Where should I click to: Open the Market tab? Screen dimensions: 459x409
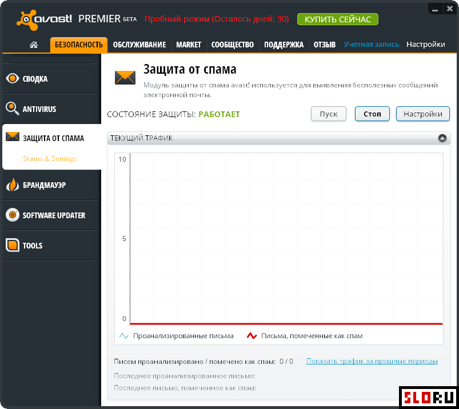click(x=189, y=45)
